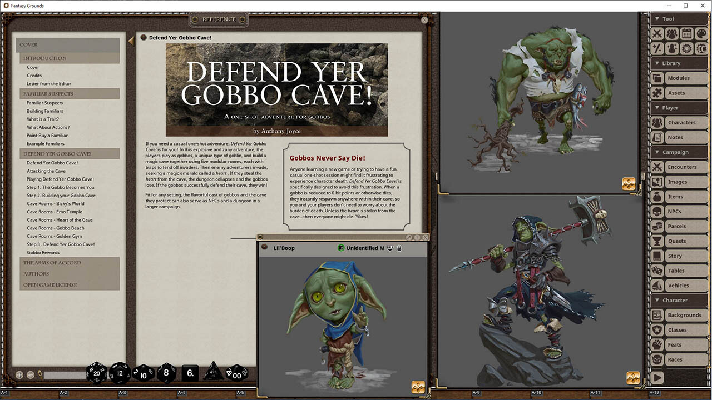Open the Effects tool icon
Screen dimensions: 712x400
[x=671, y=48]
